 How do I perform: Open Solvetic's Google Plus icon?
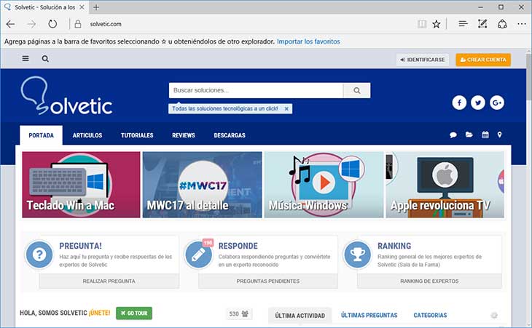pyautogui.click(x=497, y=103)
